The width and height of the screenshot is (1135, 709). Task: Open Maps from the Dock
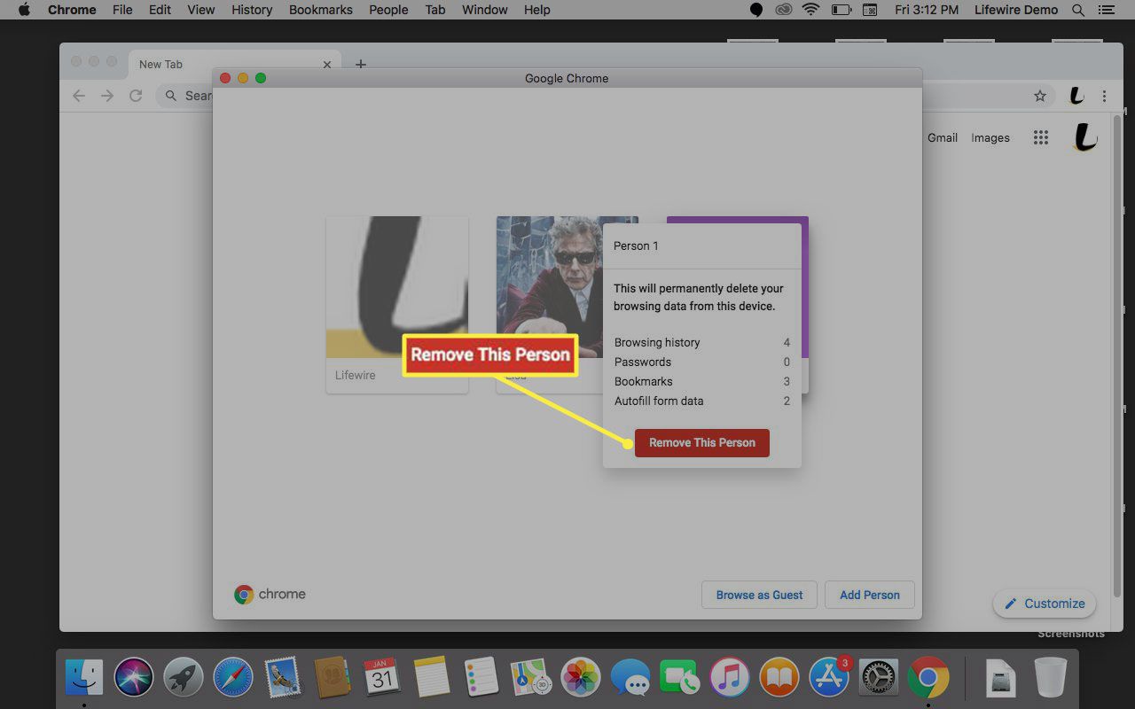[532, 678]
